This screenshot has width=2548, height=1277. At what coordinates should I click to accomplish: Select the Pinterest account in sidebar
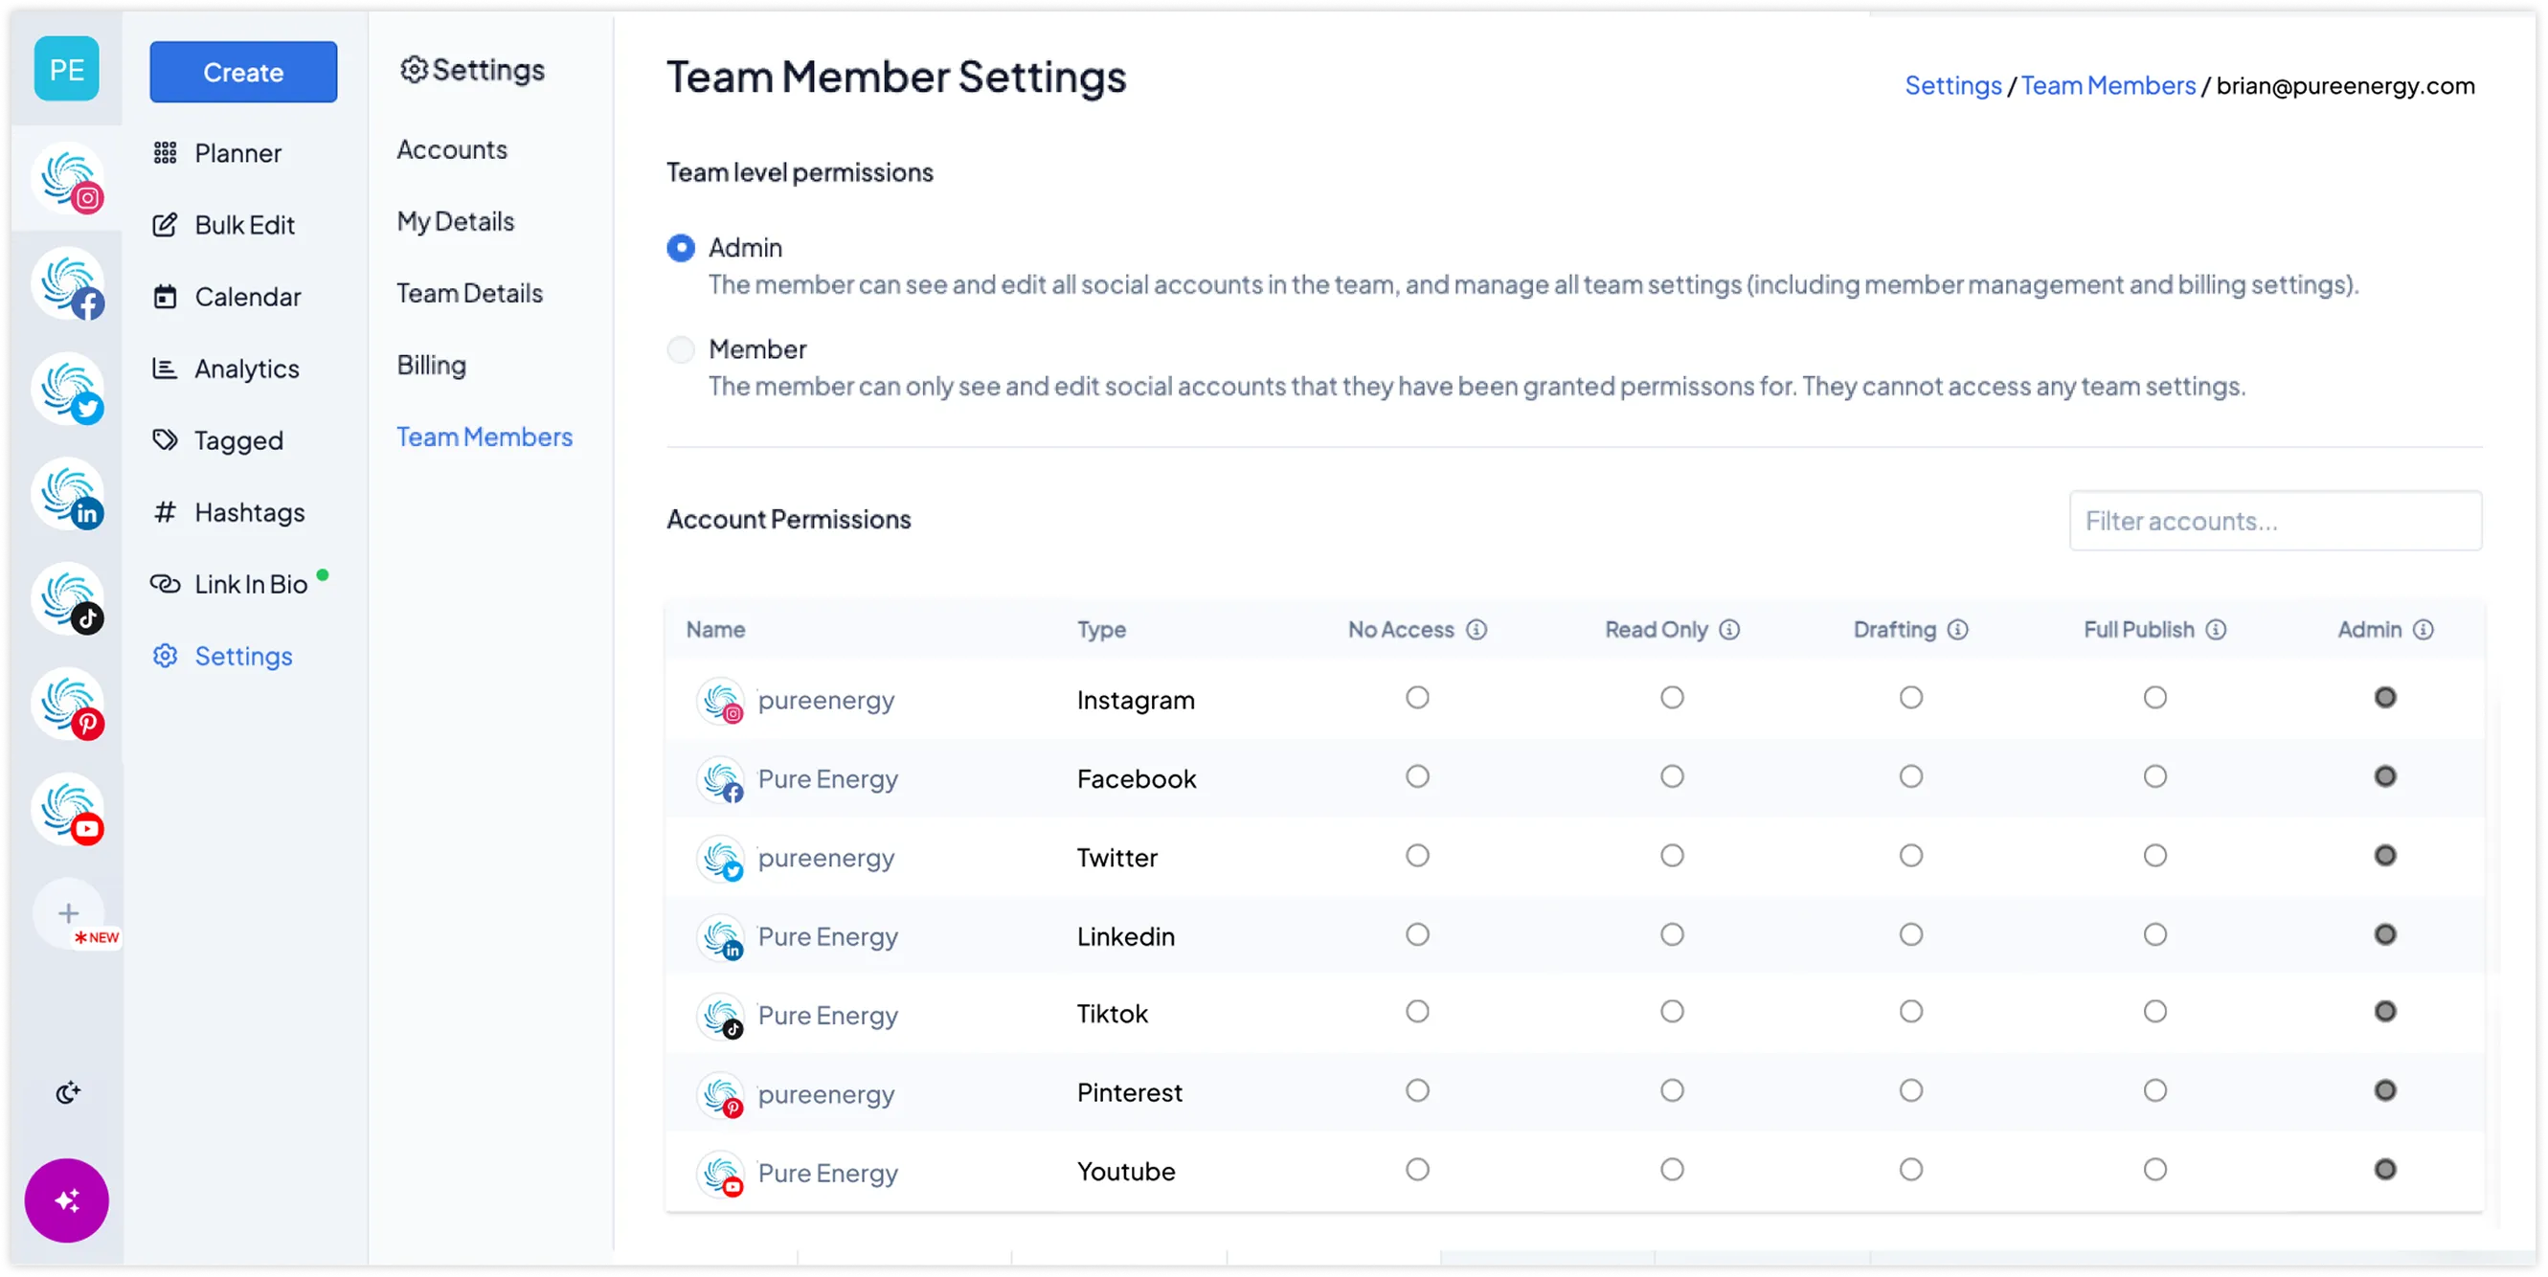[67, 706]
